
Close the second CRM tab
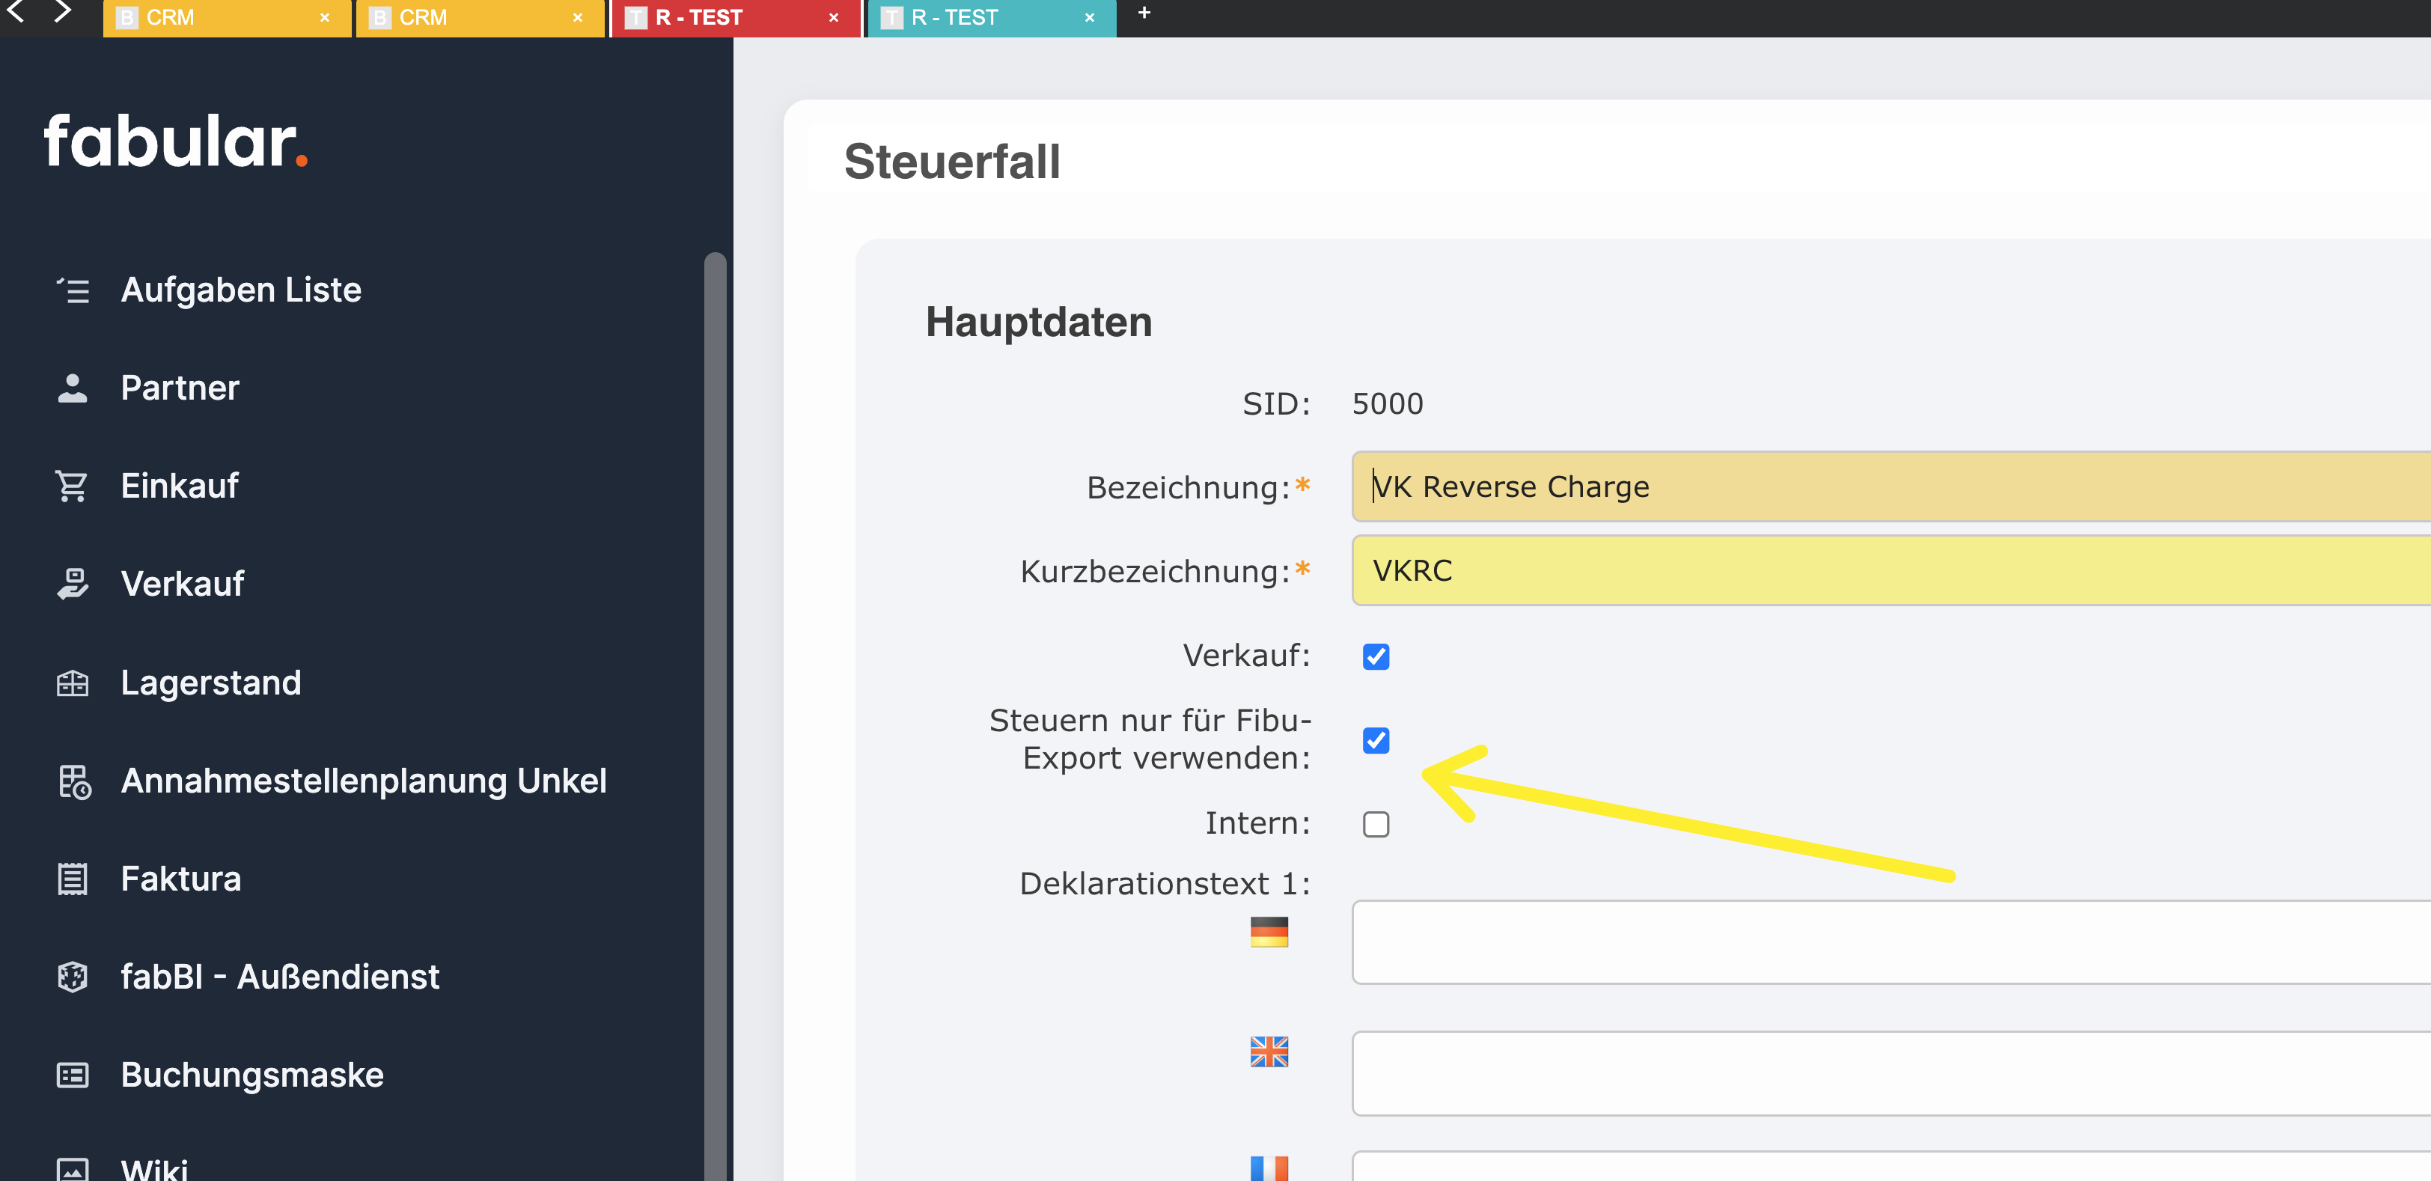[578, 18]
